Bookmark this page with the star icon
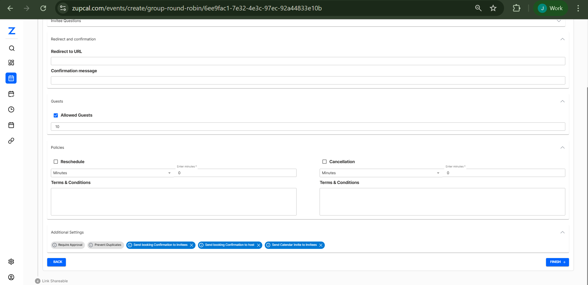The height and width of the screenshot is (285, 588). point(493,8)
